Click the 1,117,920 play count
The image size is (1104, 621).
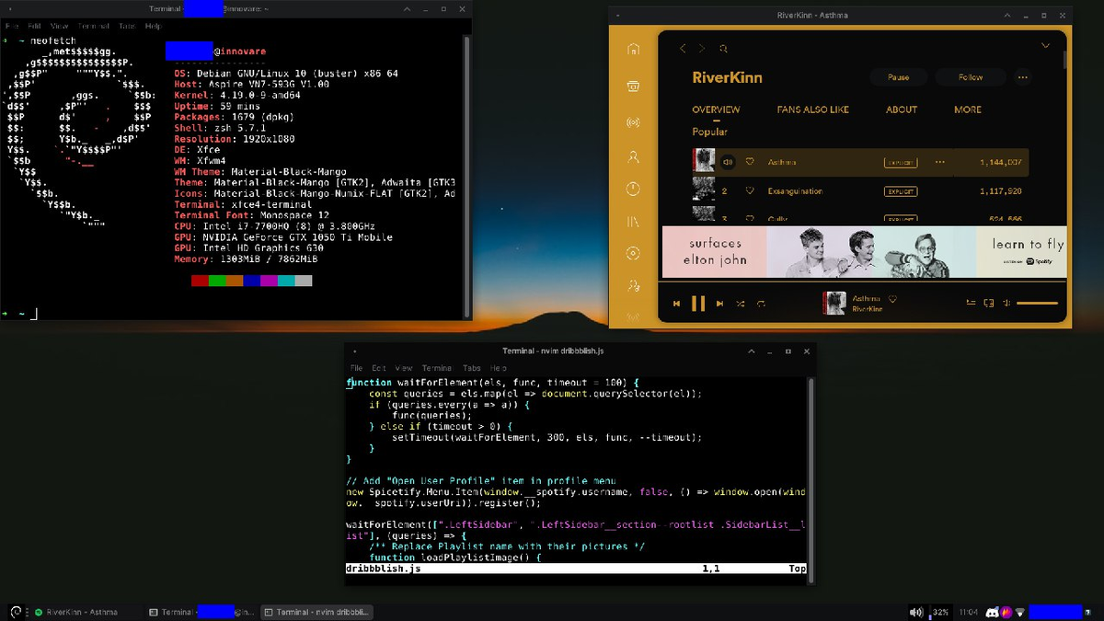click(1001, 191)
